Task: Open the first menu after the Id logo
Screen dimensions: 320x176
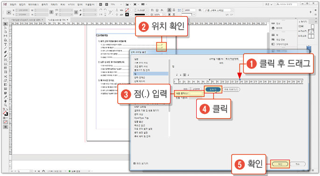Action: [x=13, y=4]
